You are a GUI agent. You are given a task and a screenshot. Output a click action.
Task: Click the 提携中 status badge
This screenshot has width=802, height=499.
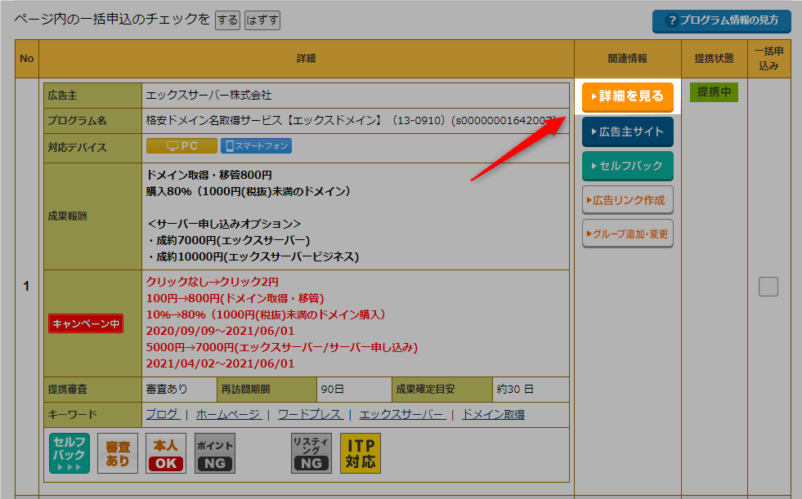coord(714,92)
